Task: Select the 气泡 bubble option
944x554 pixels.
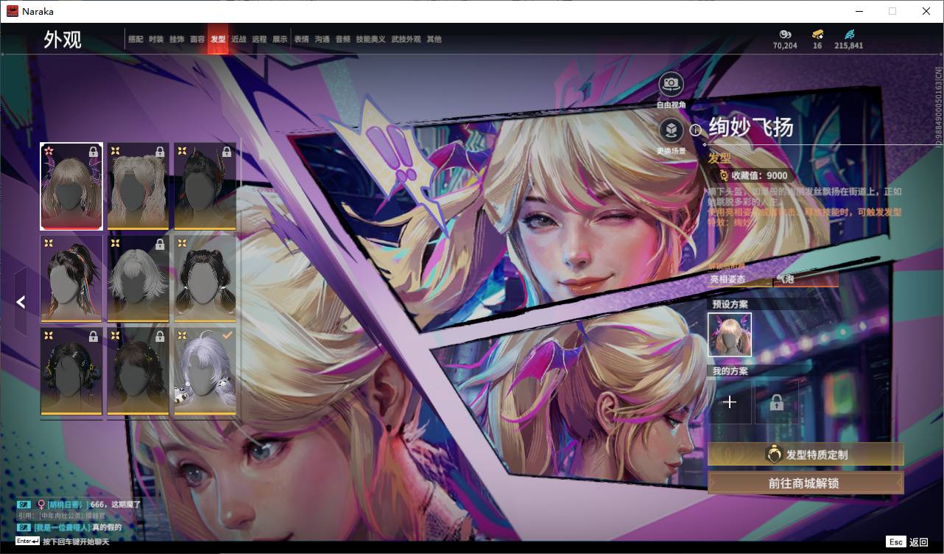Action: [x=806, y=279]
